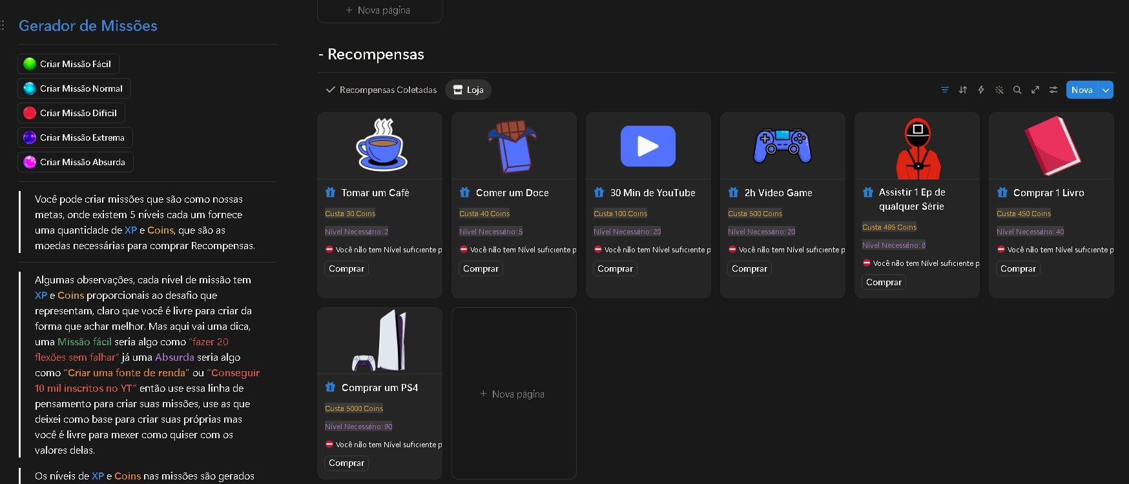Open the Comprar 1 Livro title
1129x484 pixels.
click(x=1049, y=193)
